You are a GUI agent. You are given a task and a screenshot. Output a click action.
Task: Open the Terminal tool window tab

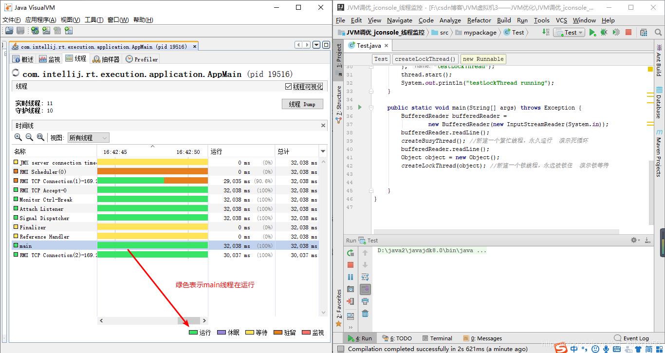[437, 338]
